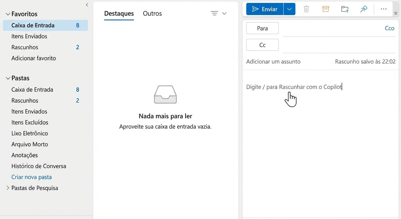Open the sort dropdown chevron beside filter
401x219 pixels.
click(224, 13)
